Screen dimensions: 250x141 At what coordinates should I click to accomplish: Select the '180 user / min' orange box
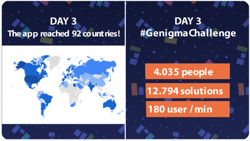pos(188,109)
